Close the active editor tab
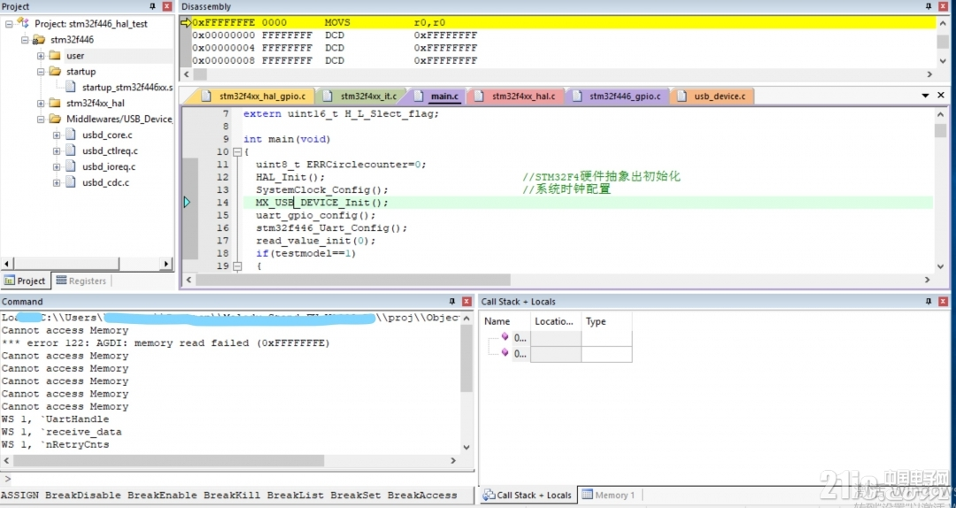Viewport: 956px width, 508px height. tap(941, 96)
